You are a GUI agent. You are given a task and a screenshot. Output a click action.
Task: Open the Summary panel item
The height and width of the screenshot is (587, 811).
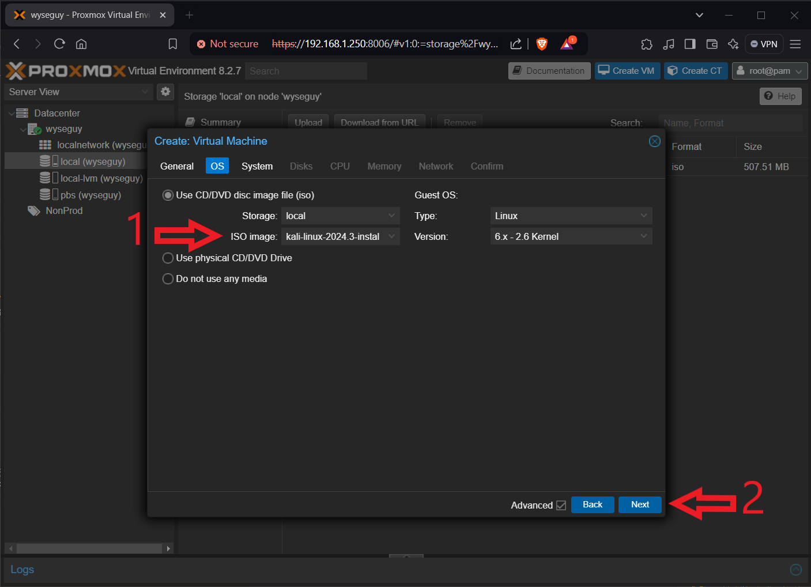pos(213,122)
